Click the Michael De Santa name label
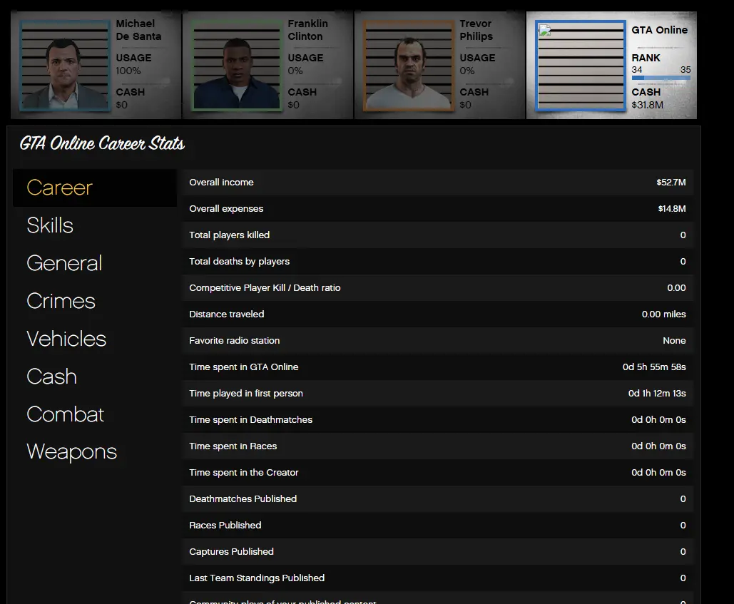This screenshot has width=734, height=604. pyautogui.click(x=138, y=30)
